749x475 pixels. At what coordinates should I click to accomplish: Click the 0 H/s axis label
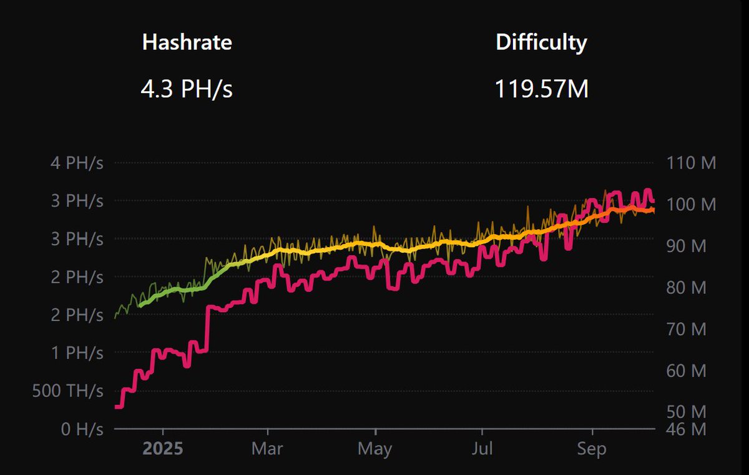point(82,429)
